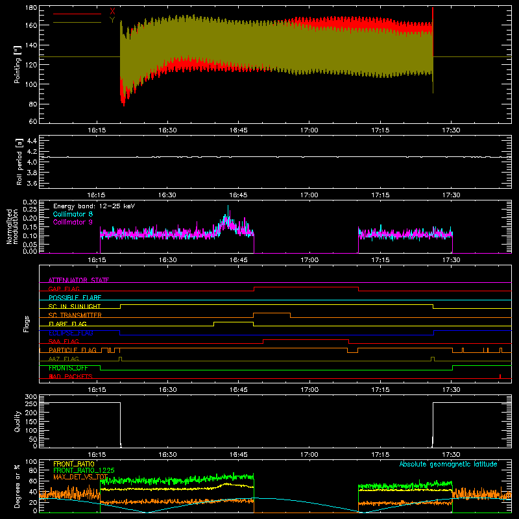Select the SC_TRANSMITTER label
This screenshot has height=519, width=519.
(x=75, y=315)
